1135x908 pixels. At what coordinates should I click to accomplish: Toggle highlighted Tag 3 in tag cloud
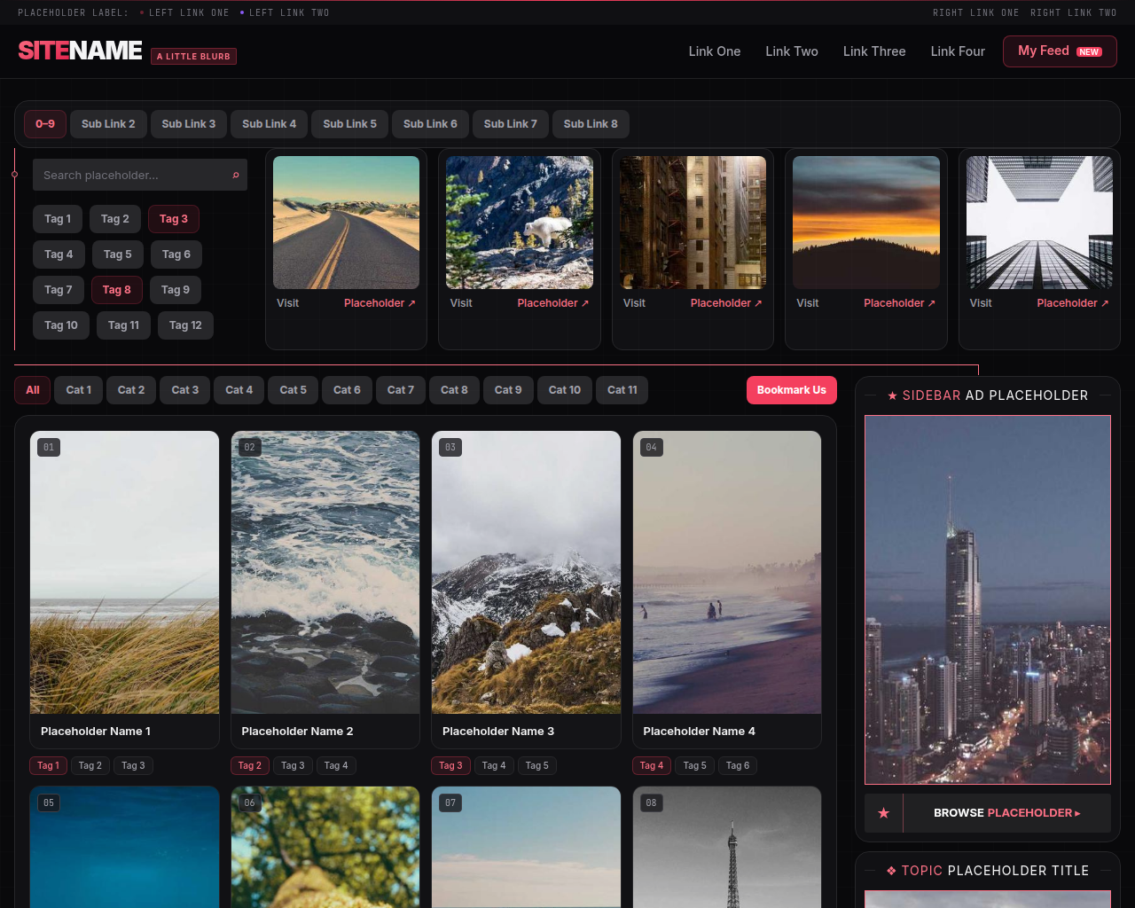pyautogui.click(x=174, y=219)
